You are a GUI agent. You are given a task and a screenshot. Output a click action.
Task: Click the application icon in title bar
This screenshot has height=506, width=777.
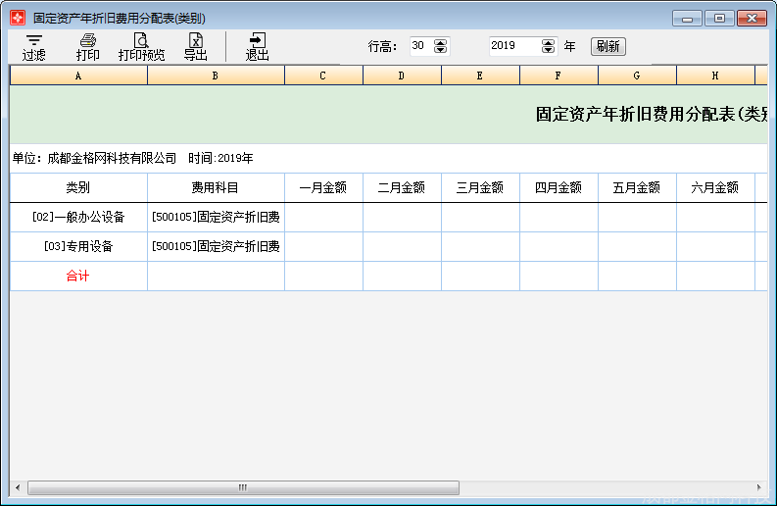[18, 18]
